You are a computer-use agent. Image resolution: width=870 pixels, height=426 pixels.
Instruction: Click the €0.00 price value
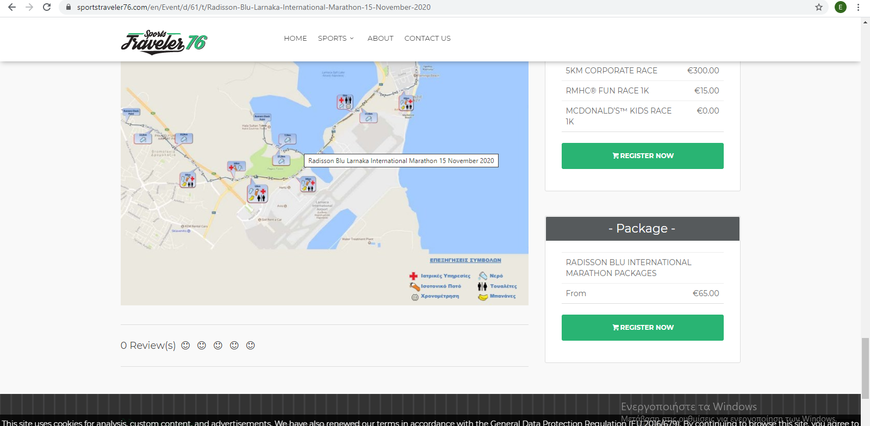click(708, 111)
